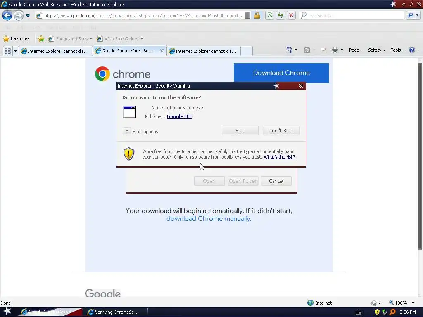Click the Print icon
The width and height of the screenshot is (423, 317).
[335, 50]
